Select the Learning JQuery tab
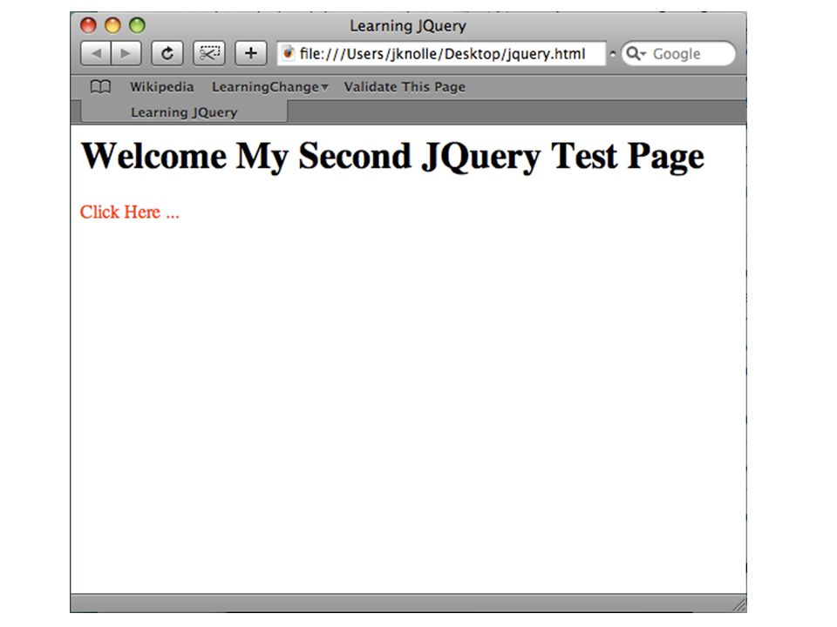Viewport: 837px width, 627px height. pyautogui.click(x=184, y=112)
